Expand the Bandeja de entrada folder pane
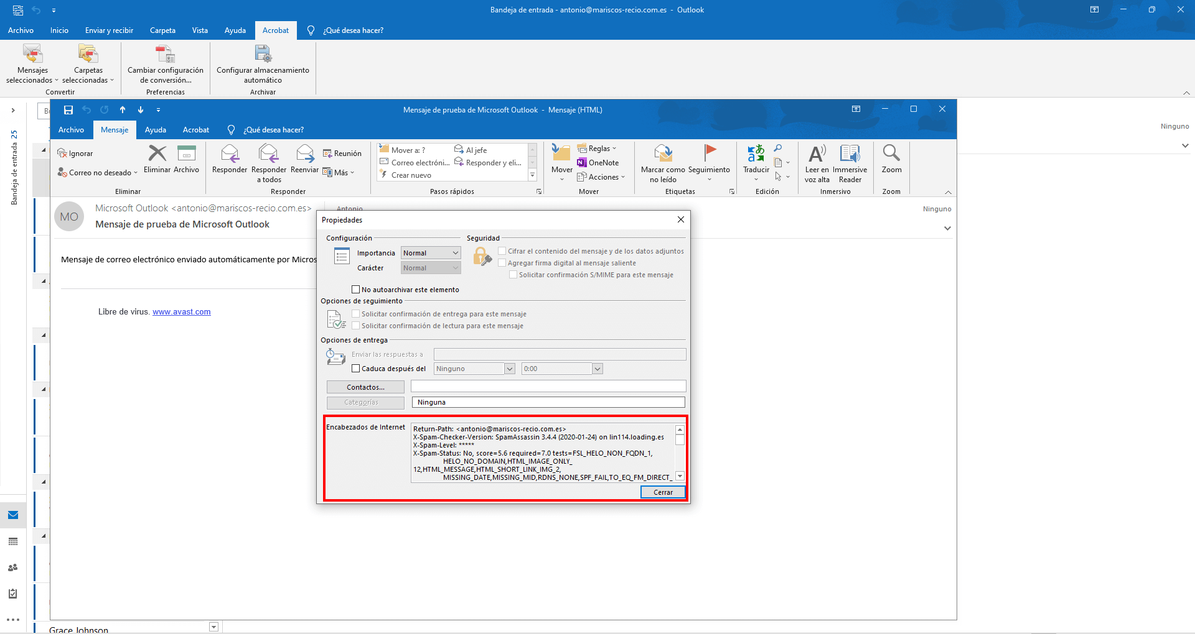The width and height of the screenshot is (1195, 634). point(13,110)
